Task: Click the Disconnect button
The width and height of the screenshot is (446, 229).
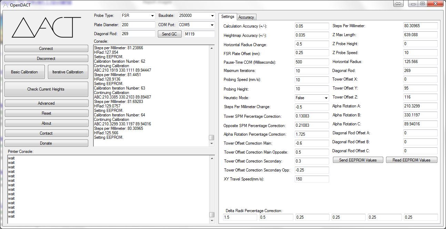Action: [x=46, y=59]
